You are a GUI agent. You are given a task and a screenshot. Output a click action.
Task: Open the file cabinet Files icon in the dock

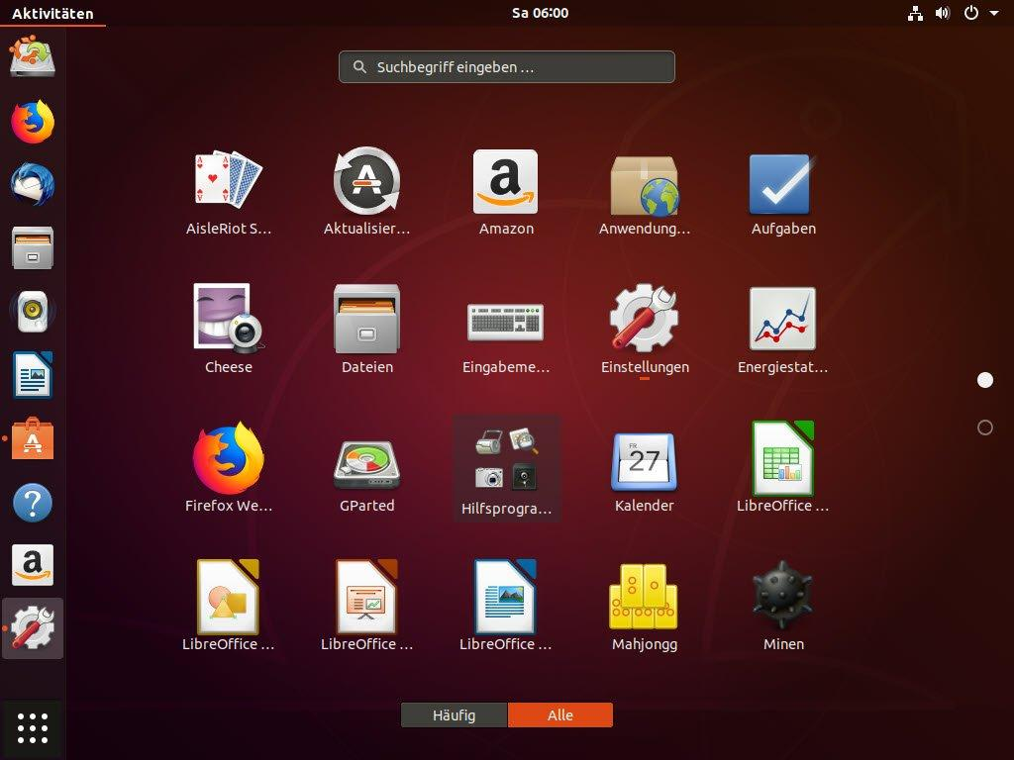(x=33, y=247)
